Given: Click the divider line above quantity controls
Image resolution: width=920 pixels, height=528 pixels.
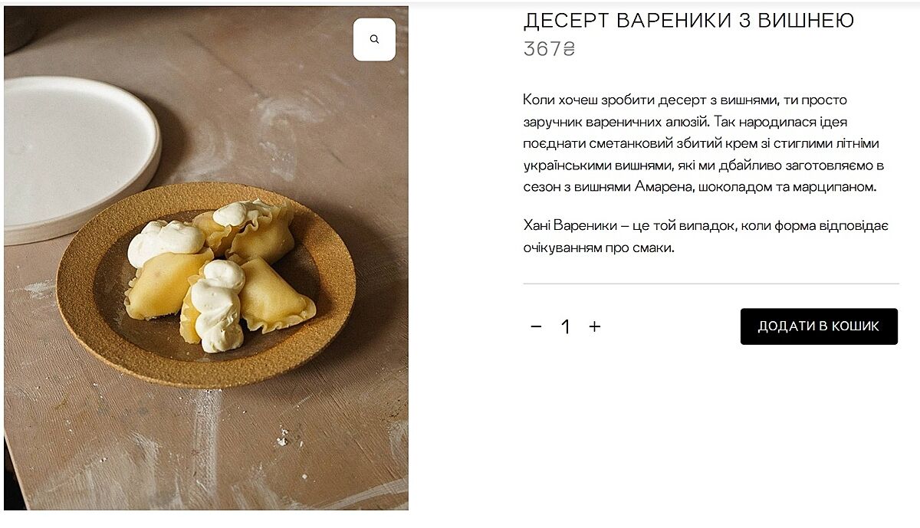Looking at the screenshot, I should 711,284.
